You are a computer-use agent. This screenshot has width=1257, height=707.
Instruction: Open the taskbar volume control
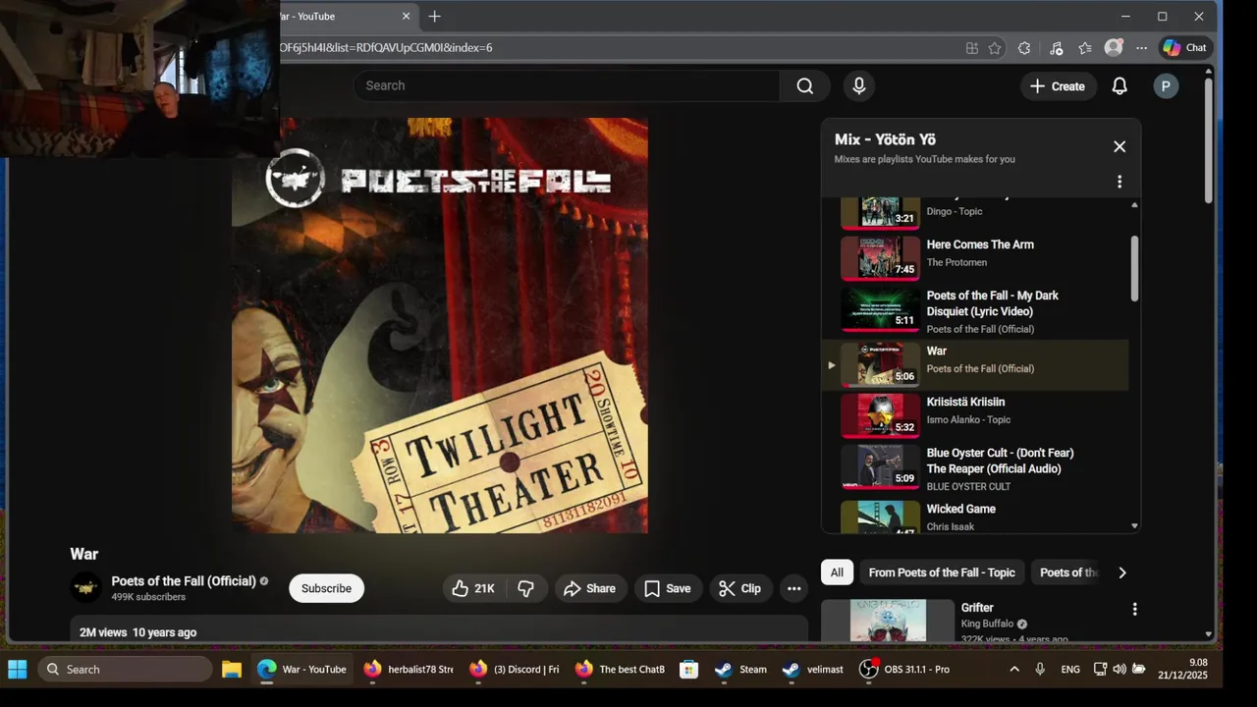click(x=1120, y=669)
